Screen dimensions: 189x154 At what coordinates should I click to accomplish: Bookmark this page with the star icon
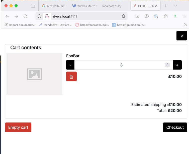coord(123,16)
